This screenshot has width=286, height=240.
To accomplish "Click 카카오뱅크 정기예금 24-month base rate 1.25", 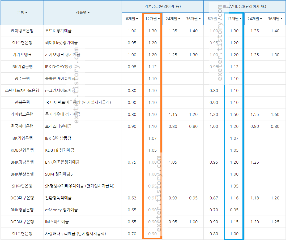I will click(173, 55).
